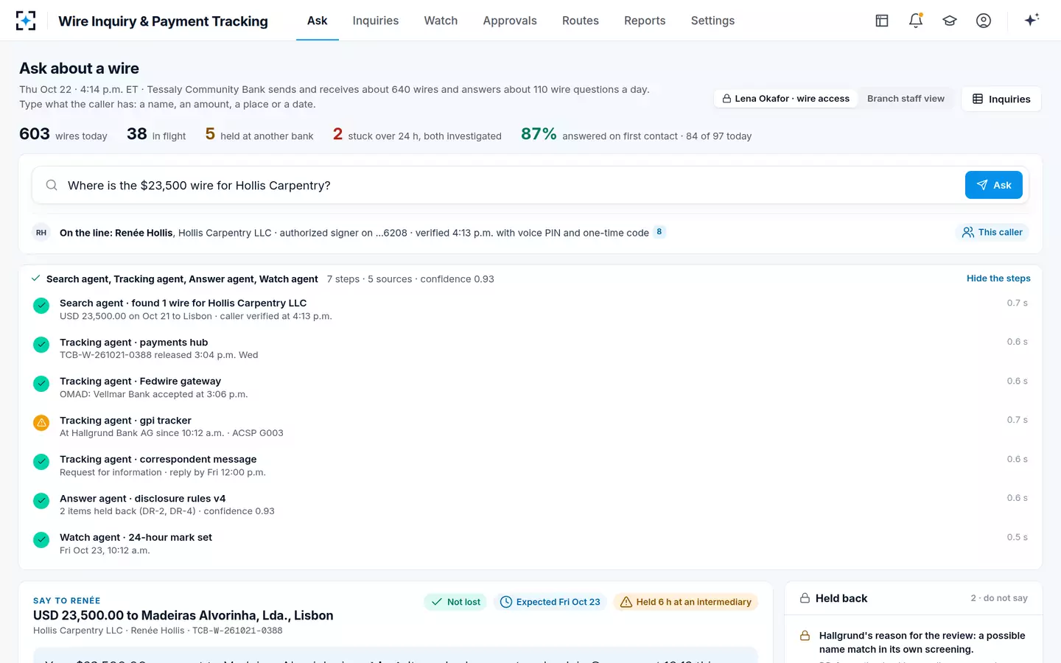This screenshot has height=663, width=1061.
Task: Click the "5 held at another bank" stat
Action: click(x=259, y=134)
